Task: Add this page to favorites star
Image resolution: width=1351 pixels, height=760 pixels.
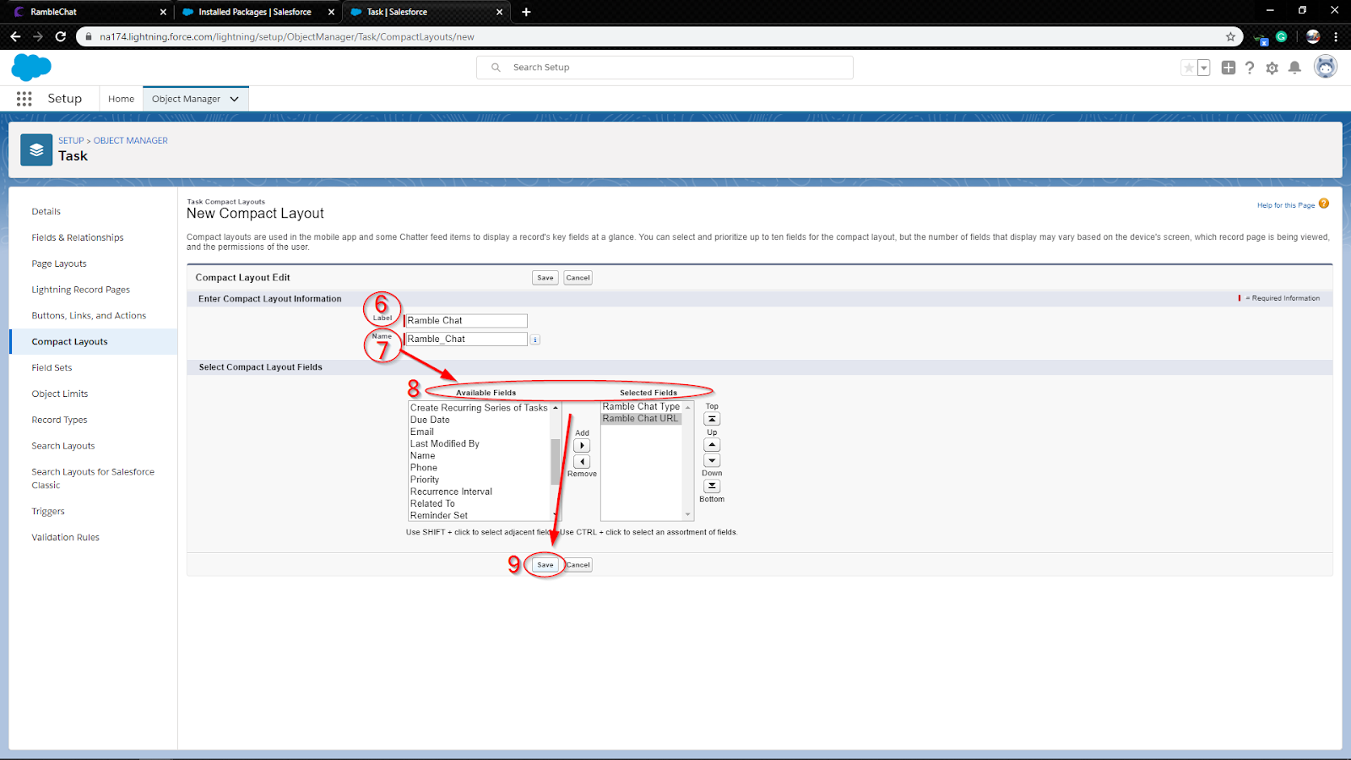Action: point(1189,68)
